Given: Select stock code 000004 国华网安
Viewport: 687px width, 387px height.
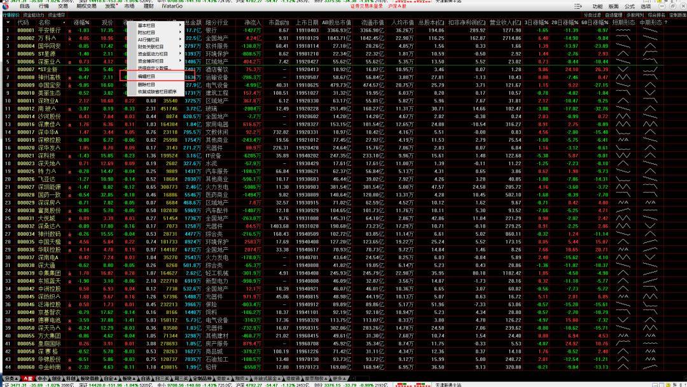Looking at the screenshot, I should click(343, 46).
